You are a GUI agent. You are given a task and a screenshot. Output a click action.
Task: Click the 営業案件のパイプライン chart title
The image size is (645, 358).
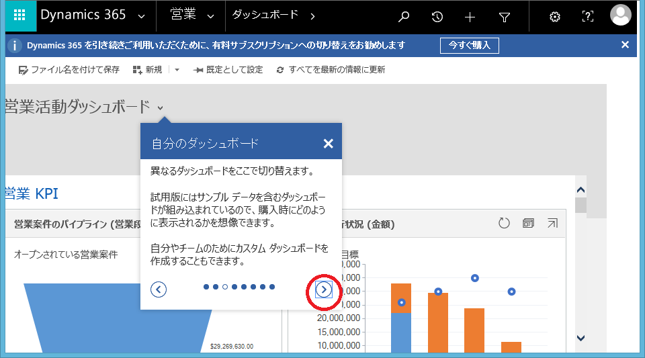point(77,224)
